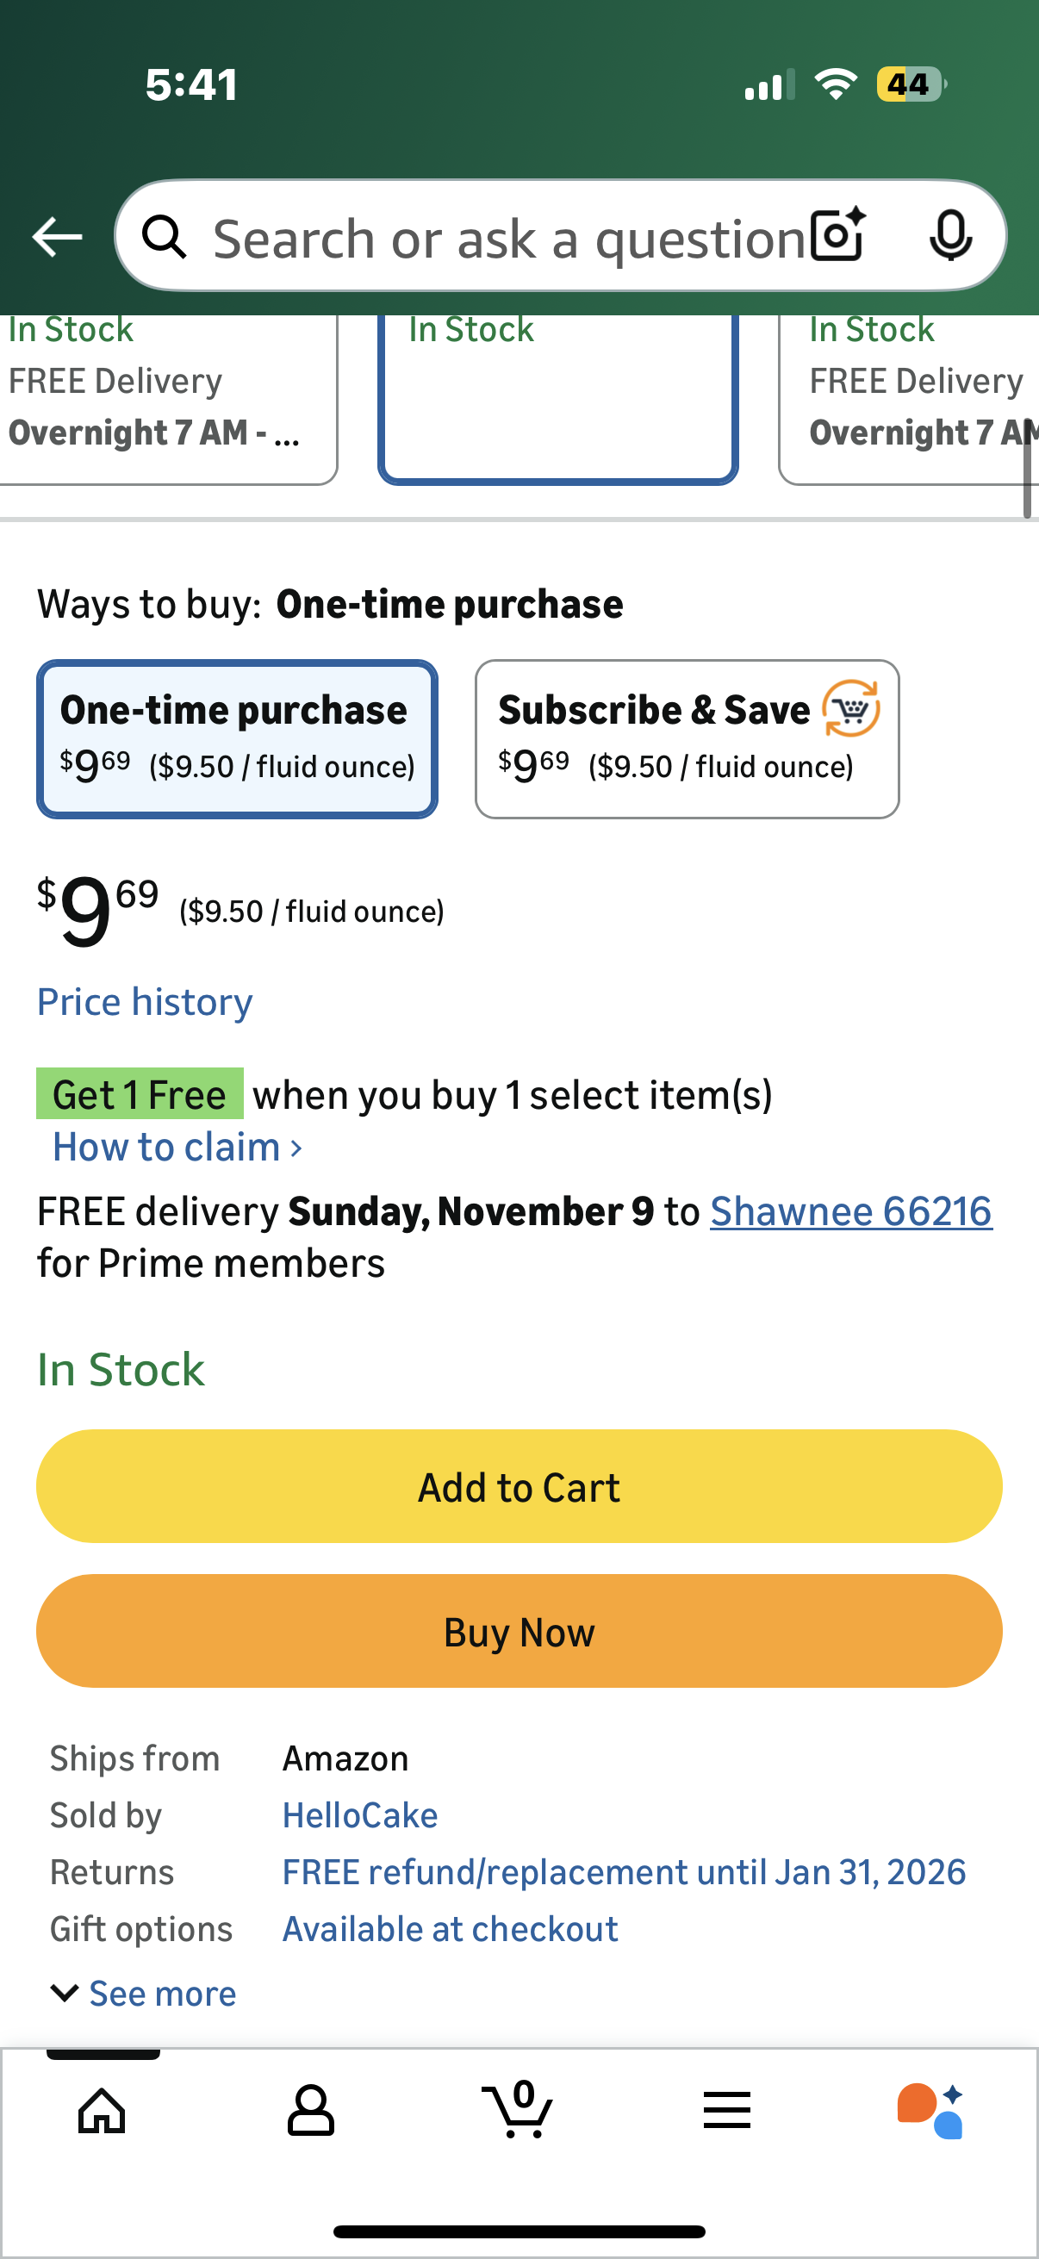Open the Price history link

(x=145, y=1001)
